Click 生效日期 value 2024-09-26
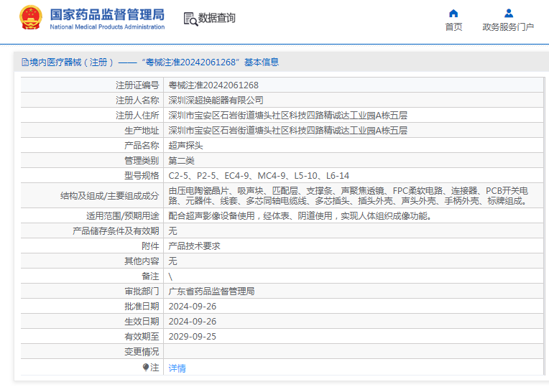 pyautogui.click(x=193, y=322)
